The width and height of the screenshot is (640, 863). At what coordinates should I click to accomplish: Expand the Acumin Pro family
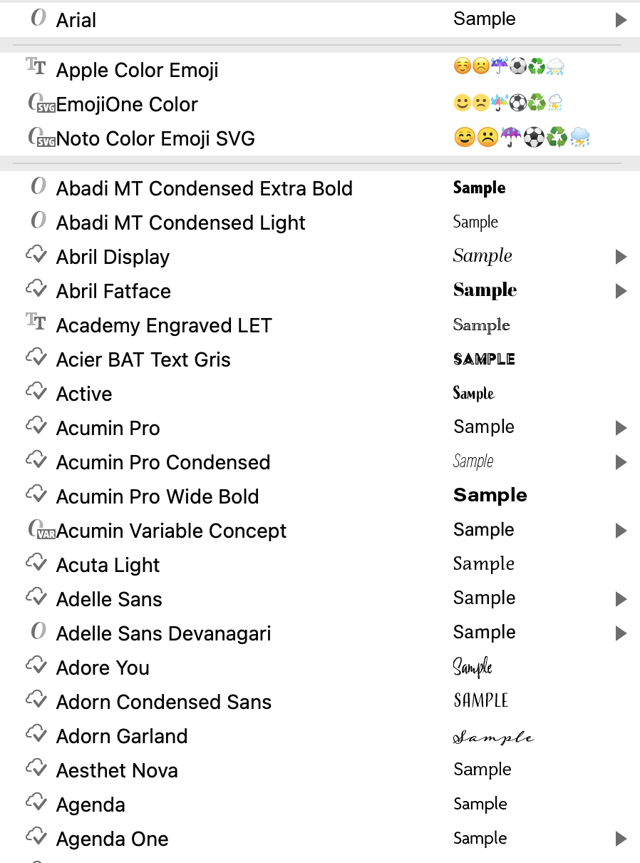tap(621, 428)
